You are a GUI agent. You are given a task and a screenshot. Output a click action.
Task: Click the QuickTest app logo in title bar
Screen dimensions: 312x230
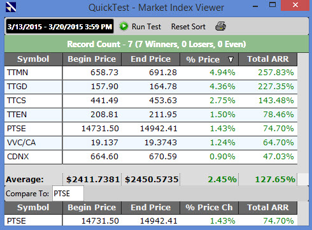[11, 7]
